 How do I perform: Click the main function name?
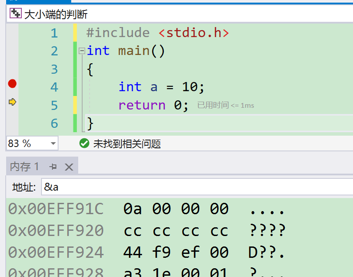(134, 51)
